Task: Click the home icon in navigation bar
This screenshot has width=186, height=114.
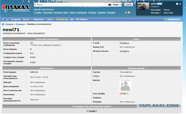Action: (x=3, y=19)
